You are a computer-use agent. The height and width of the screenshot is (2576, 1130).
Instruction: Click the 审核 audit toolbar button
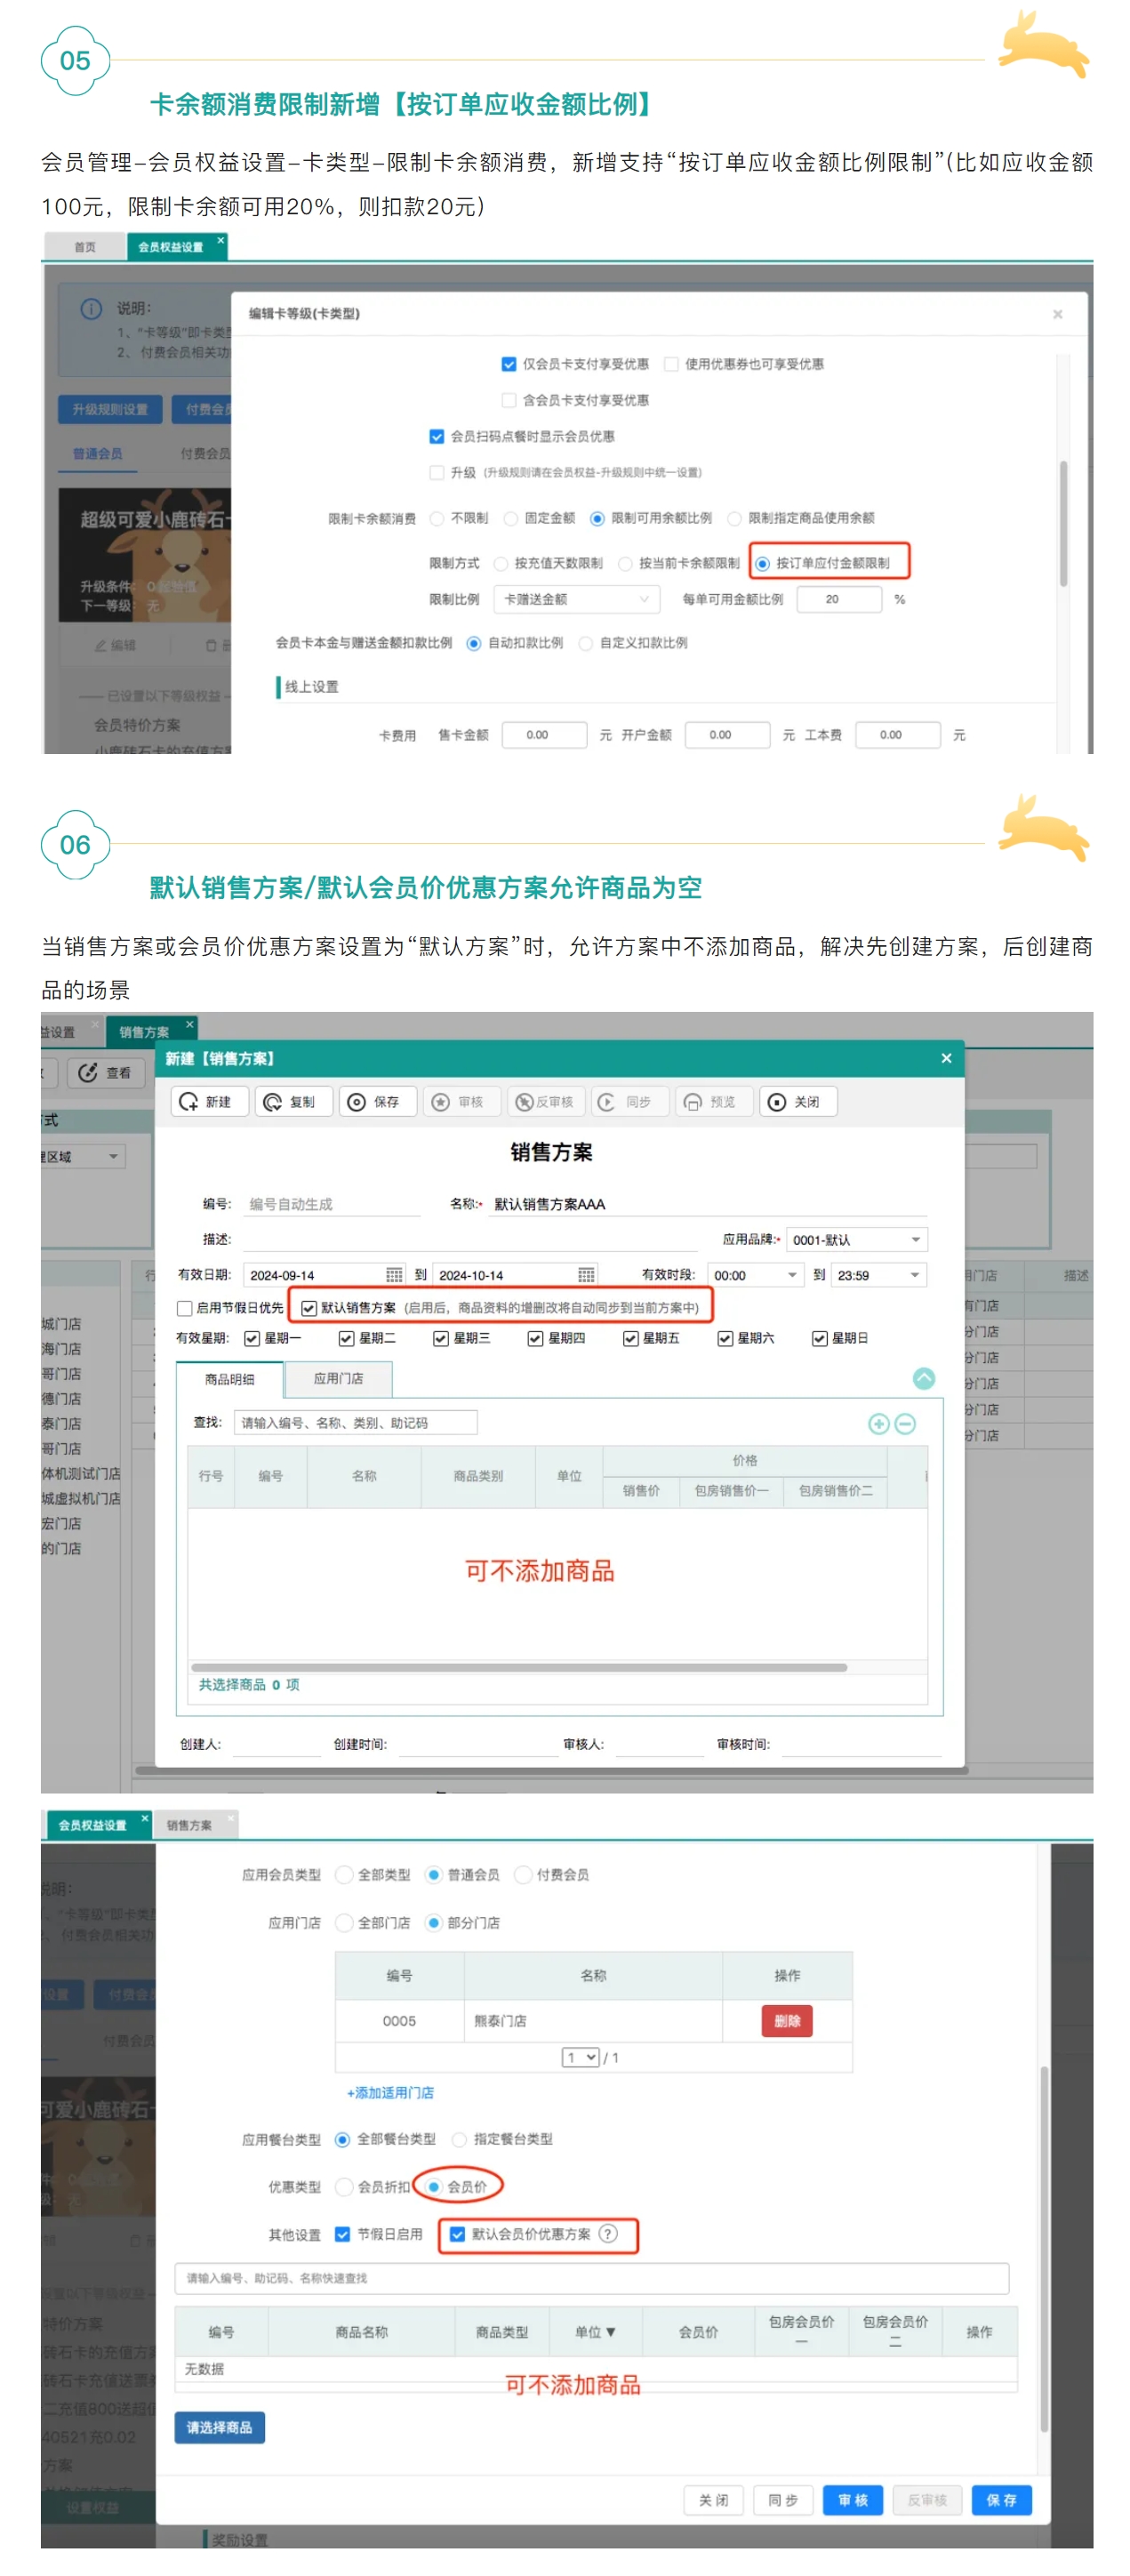(461, 1101)
